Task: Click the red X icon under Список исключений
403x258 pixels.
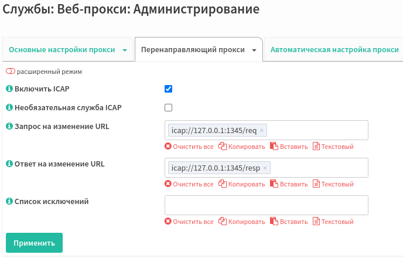Action: click(168, 222)
